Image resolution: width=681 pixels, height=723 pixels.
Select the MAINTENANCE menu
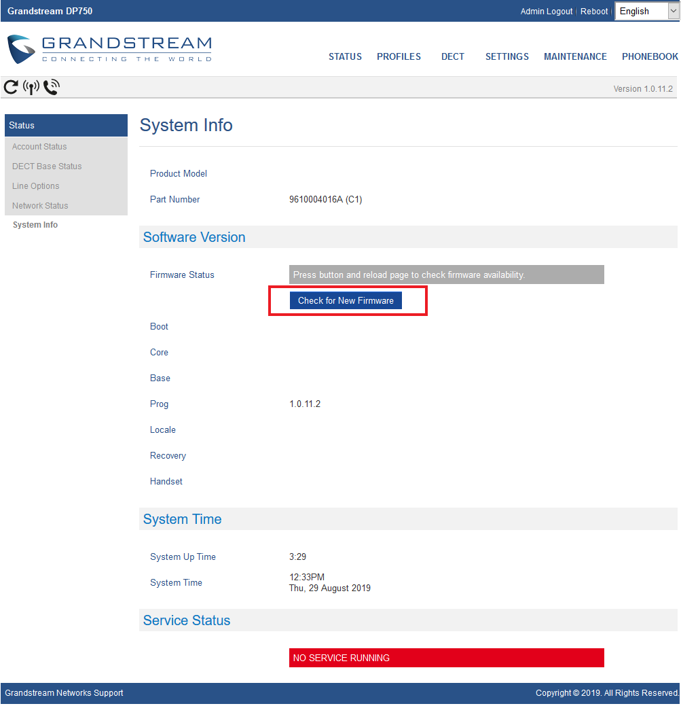click(575, 56)
